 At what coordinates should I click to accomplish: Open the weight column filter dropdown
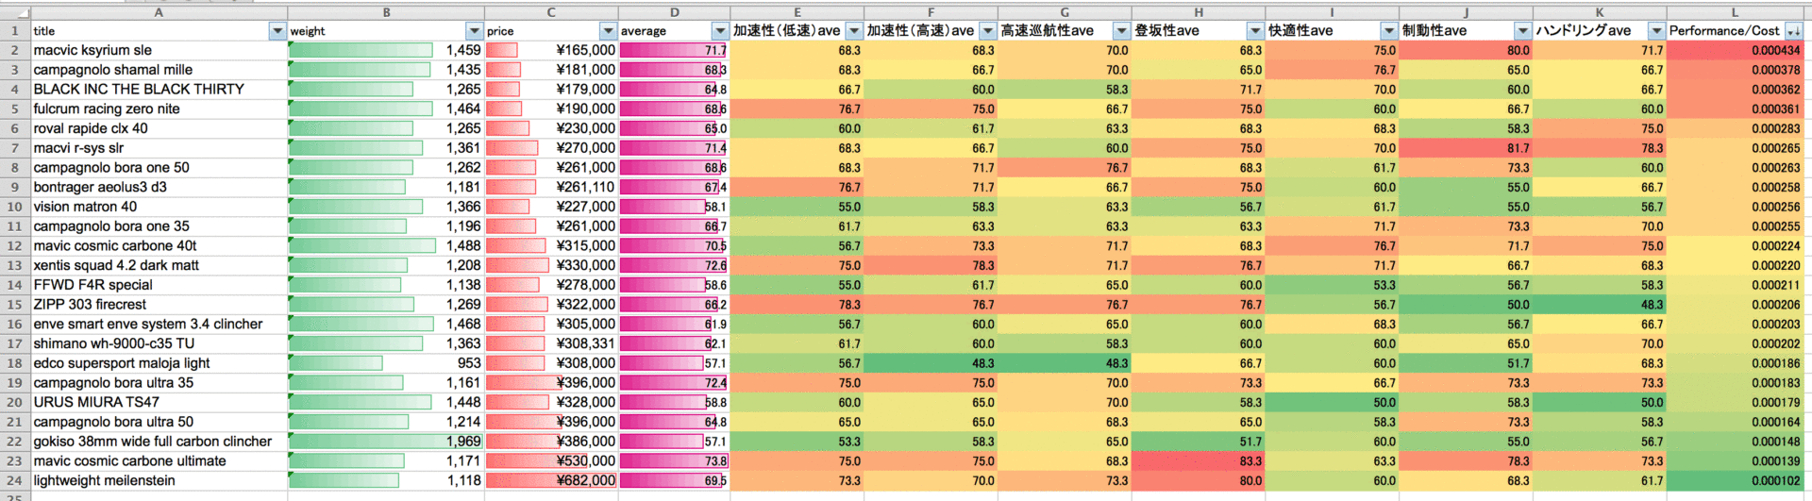tap(474, 31)
